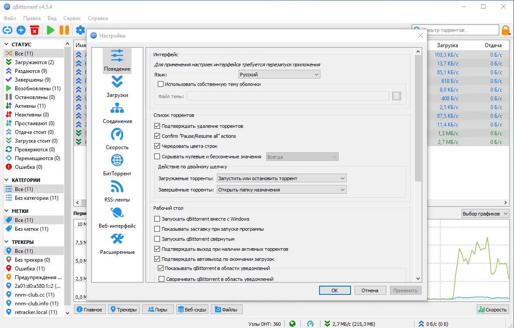This screenshot has width=514, height=328.
Task: Click the add torrent file plus icon
Action: pyautogui.click(x=21, y=31)
